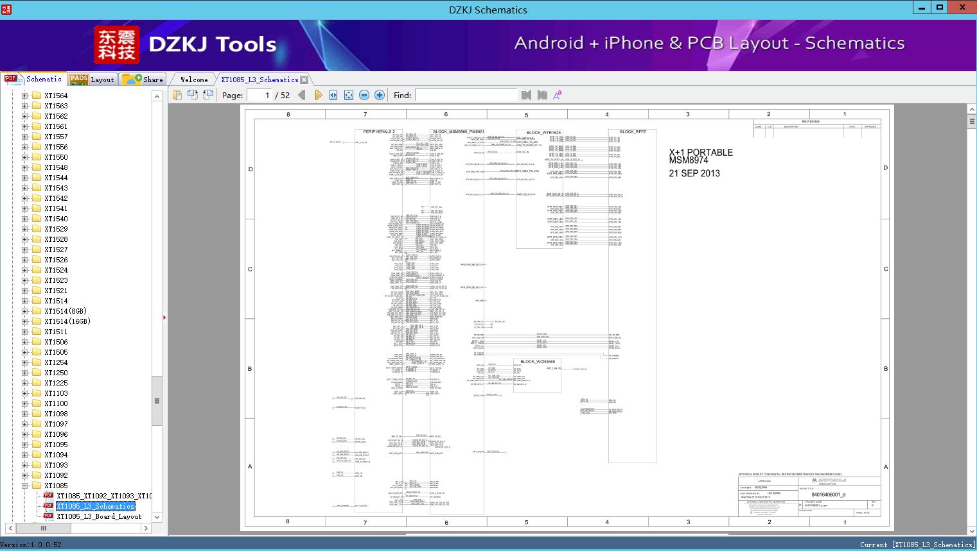Expand the XT1514(8GB) folder node
Image resolution: width=977 pixels, height=551 pixels.
coord(25,311)
